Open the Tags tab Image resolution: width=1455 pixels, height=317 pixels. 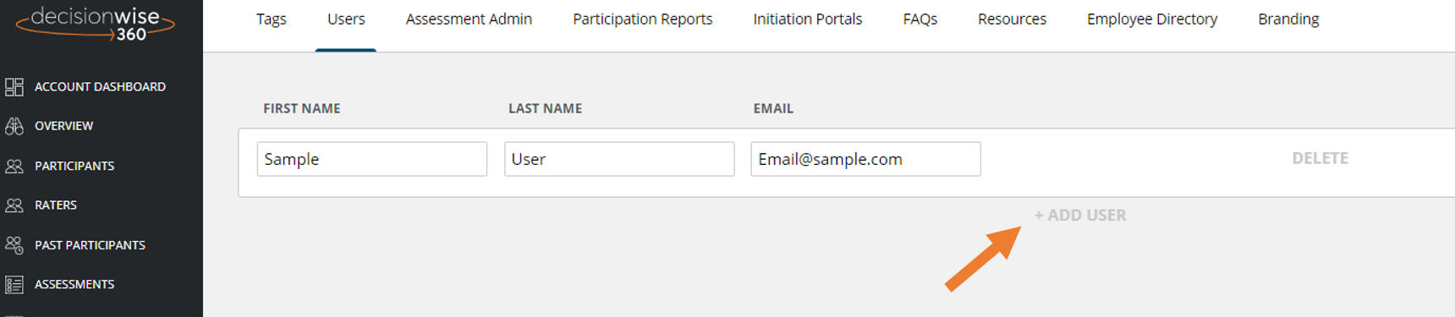pyautogui.click(x=272, y=19)
